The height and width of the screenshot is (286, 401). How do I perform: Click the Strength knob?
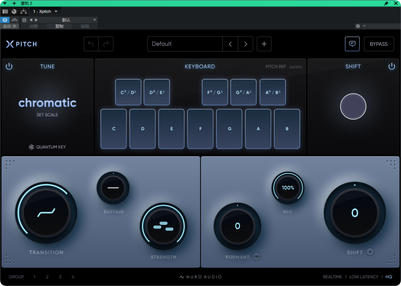[163, 226]
